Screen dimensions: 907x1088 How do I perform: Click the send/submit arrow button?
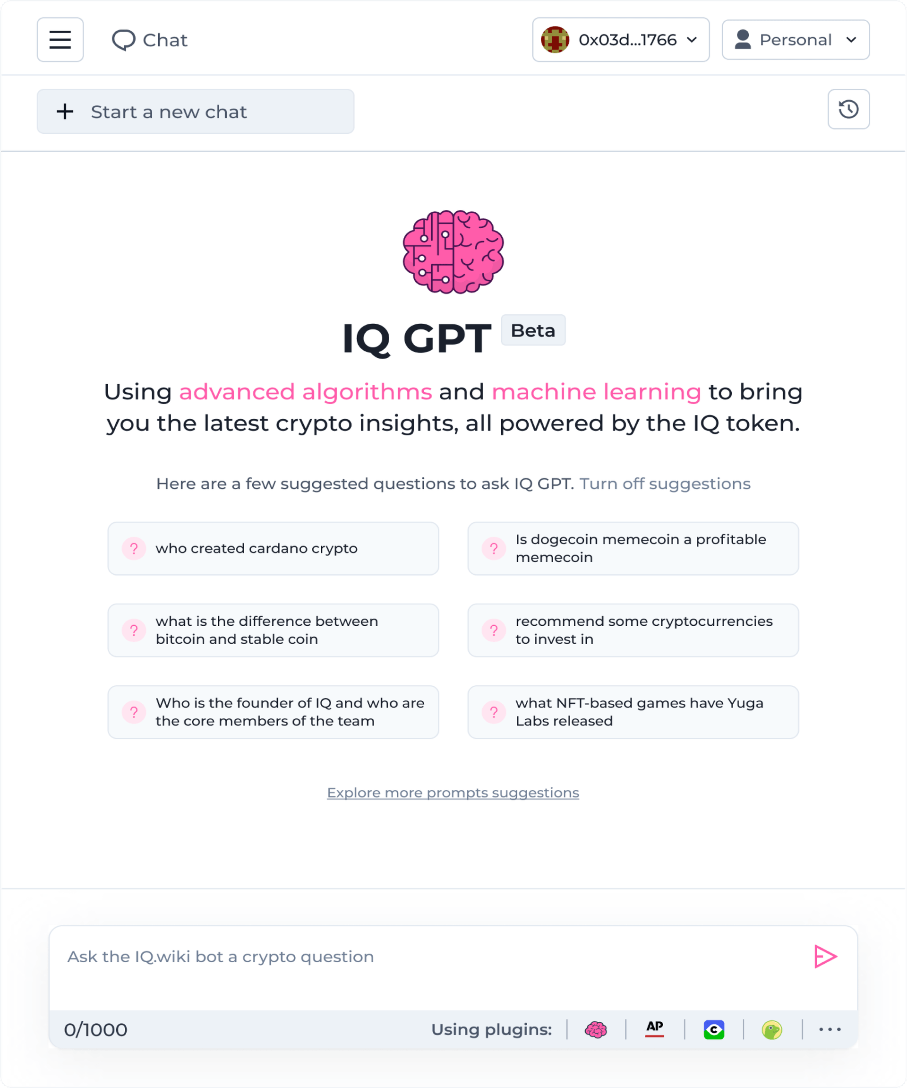(x=823, y=955)
